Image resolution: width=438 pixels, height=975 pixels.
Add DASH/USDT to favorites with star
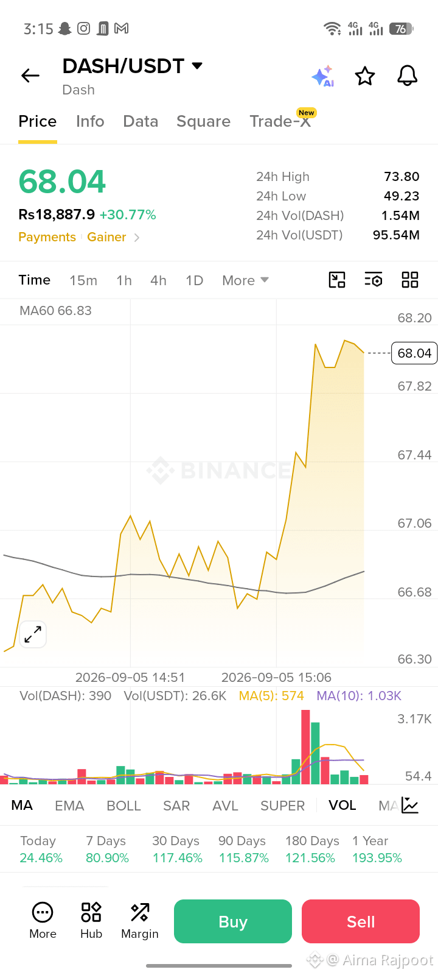365,76
